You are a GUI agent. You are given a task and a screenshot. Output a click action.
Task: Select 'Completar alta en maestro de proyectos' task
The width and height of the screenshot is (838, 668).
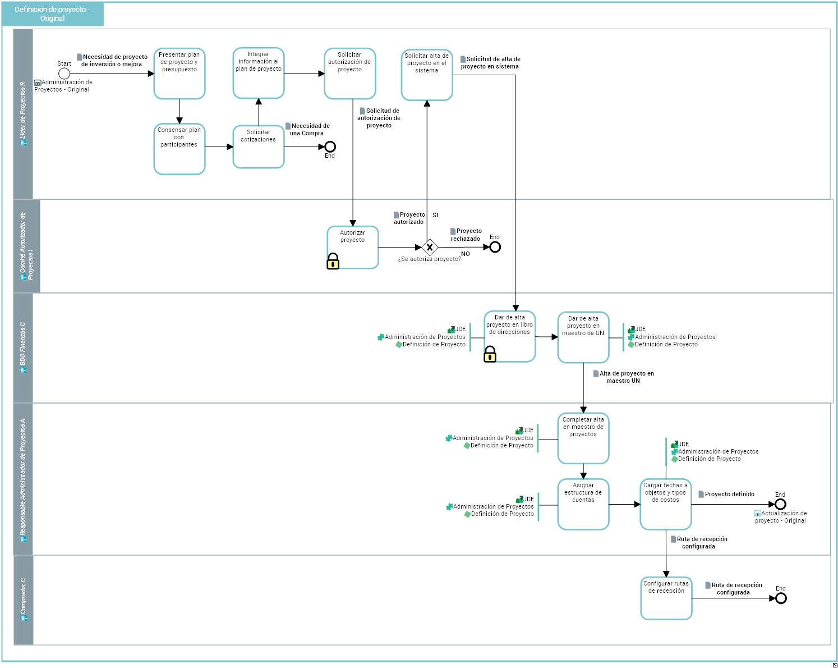click(583, 438)
